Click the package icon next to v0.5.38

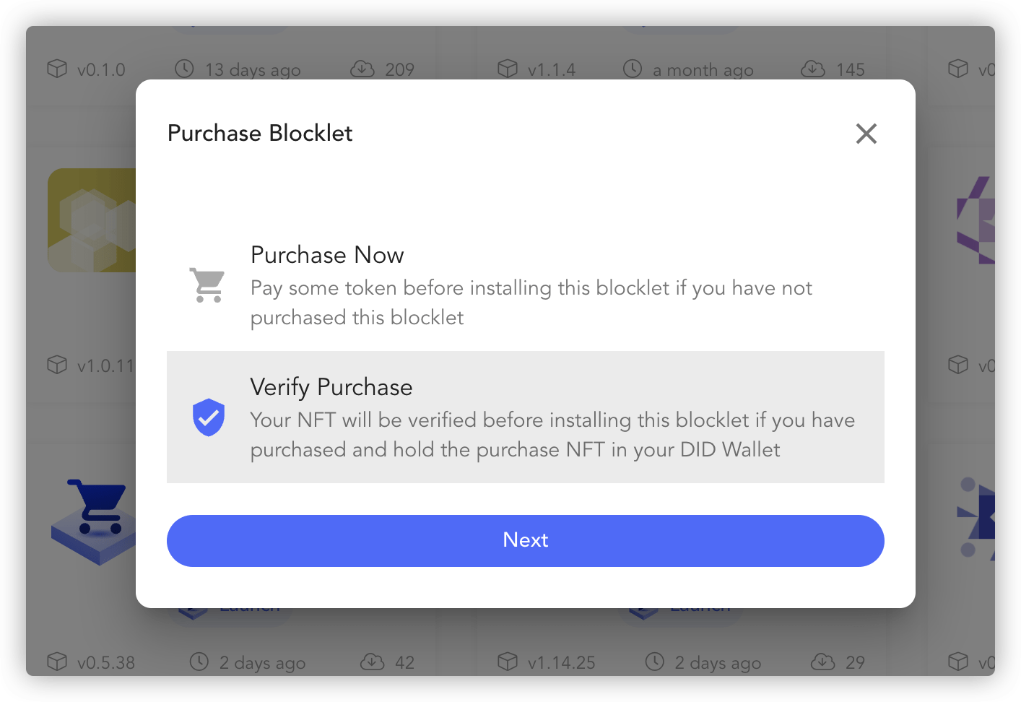click(57, 662)
